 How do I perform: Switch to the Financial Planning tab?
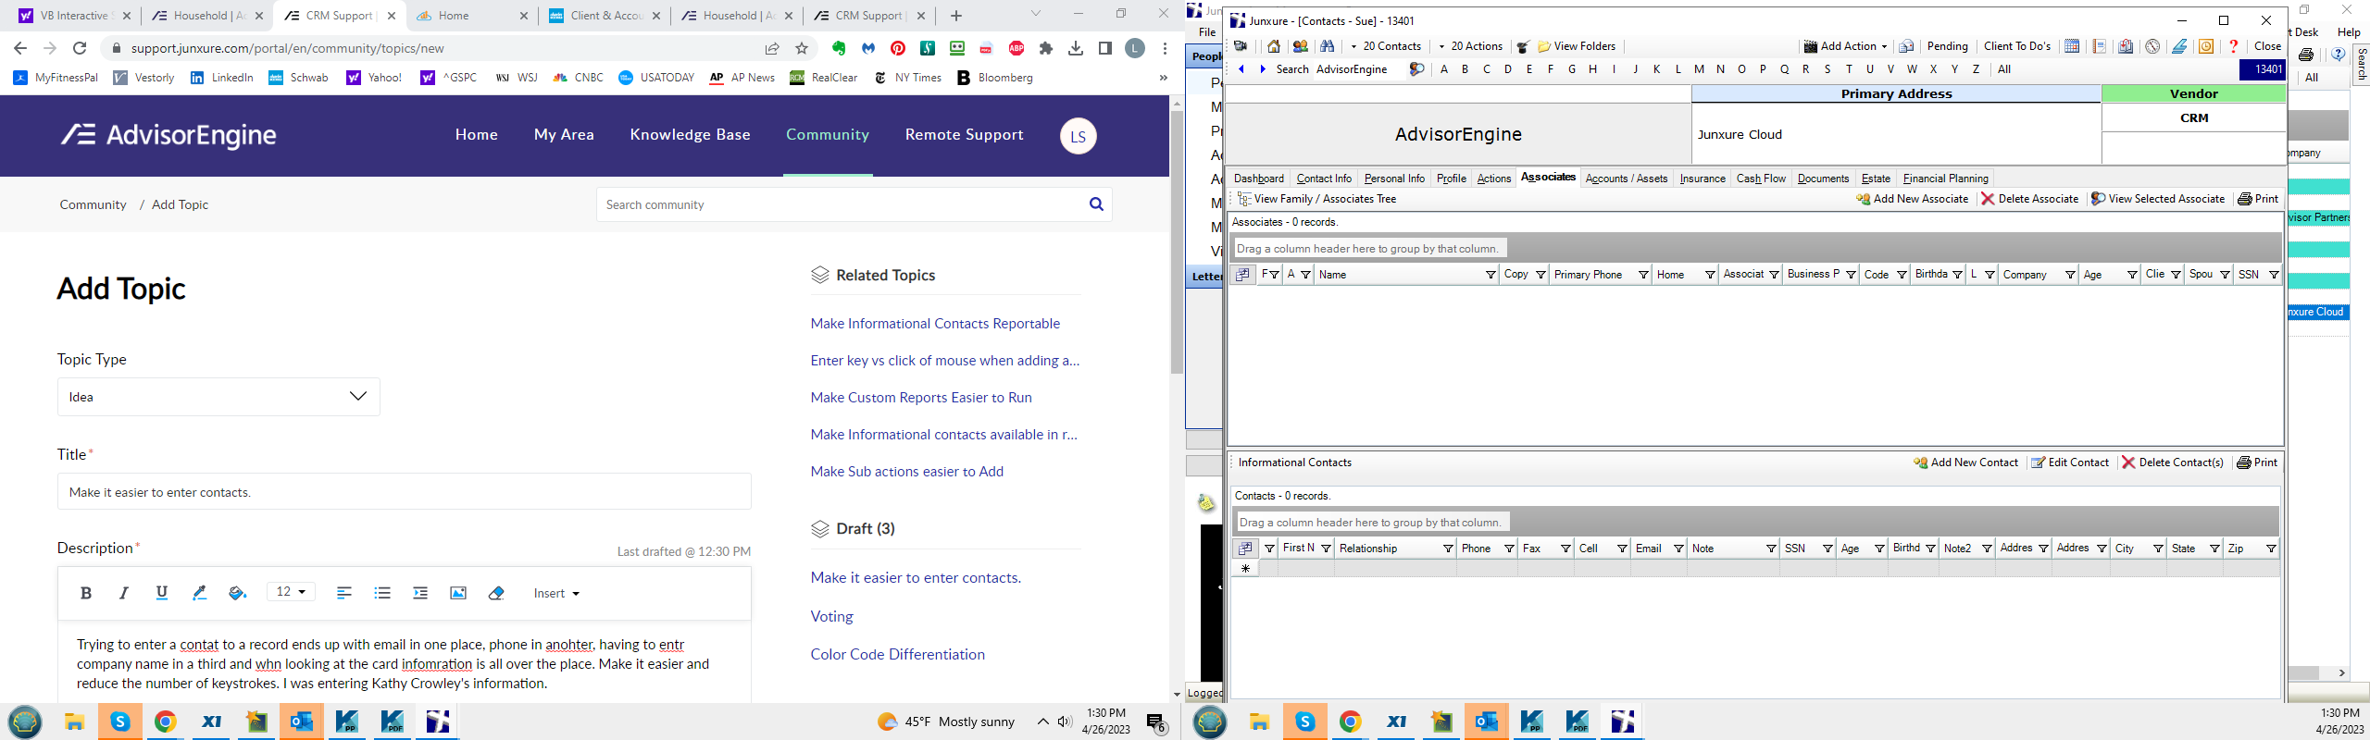pyautogui.click(x=1945, y=179)
